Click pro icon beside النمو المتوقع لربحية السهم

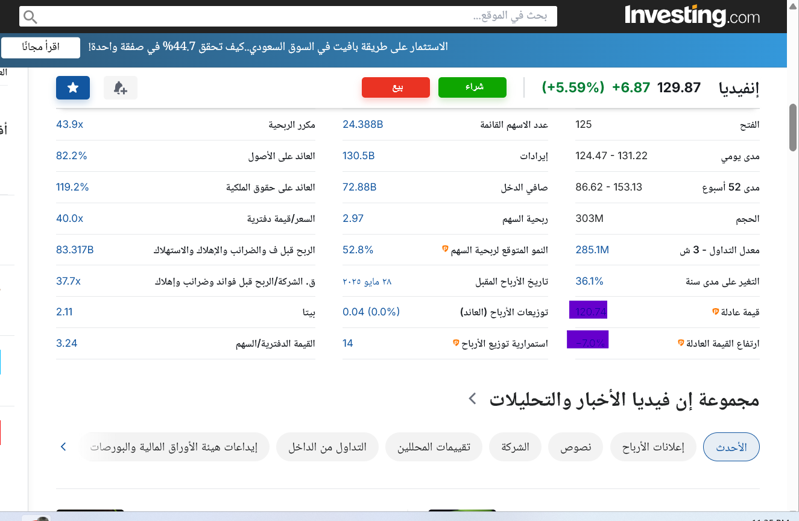pyautogui.click(x=446, y=249)
